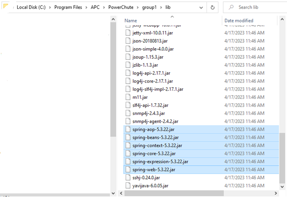Click the file icon of spring-aop-5.3.22.jar
The height and width of the screenshot is (198, 287).
pyautogui.click(x=128, y=129)
